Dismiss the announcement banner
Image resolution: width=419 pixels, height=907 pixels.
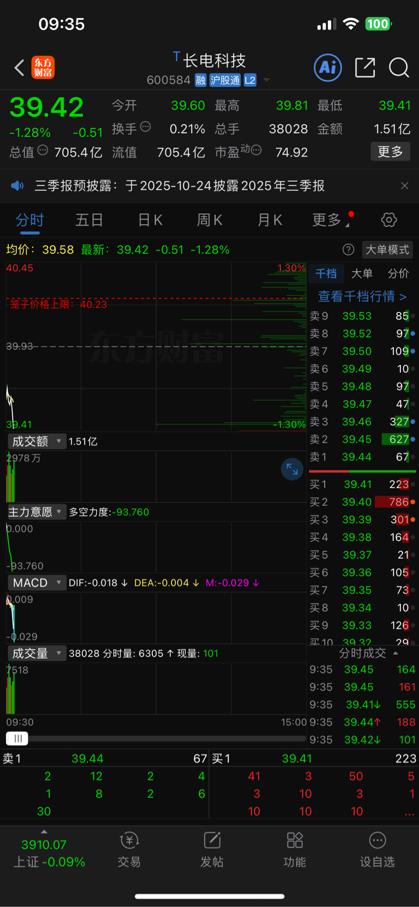point(404,186)
